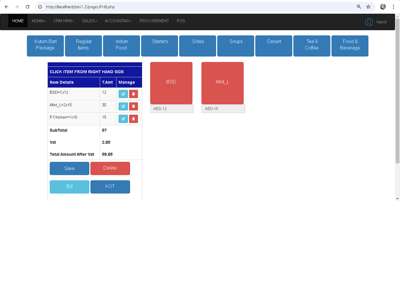This screenshot has width=400, height=300.
Task: Click scrollbar down arrow
Action: (x=398, y=198)
